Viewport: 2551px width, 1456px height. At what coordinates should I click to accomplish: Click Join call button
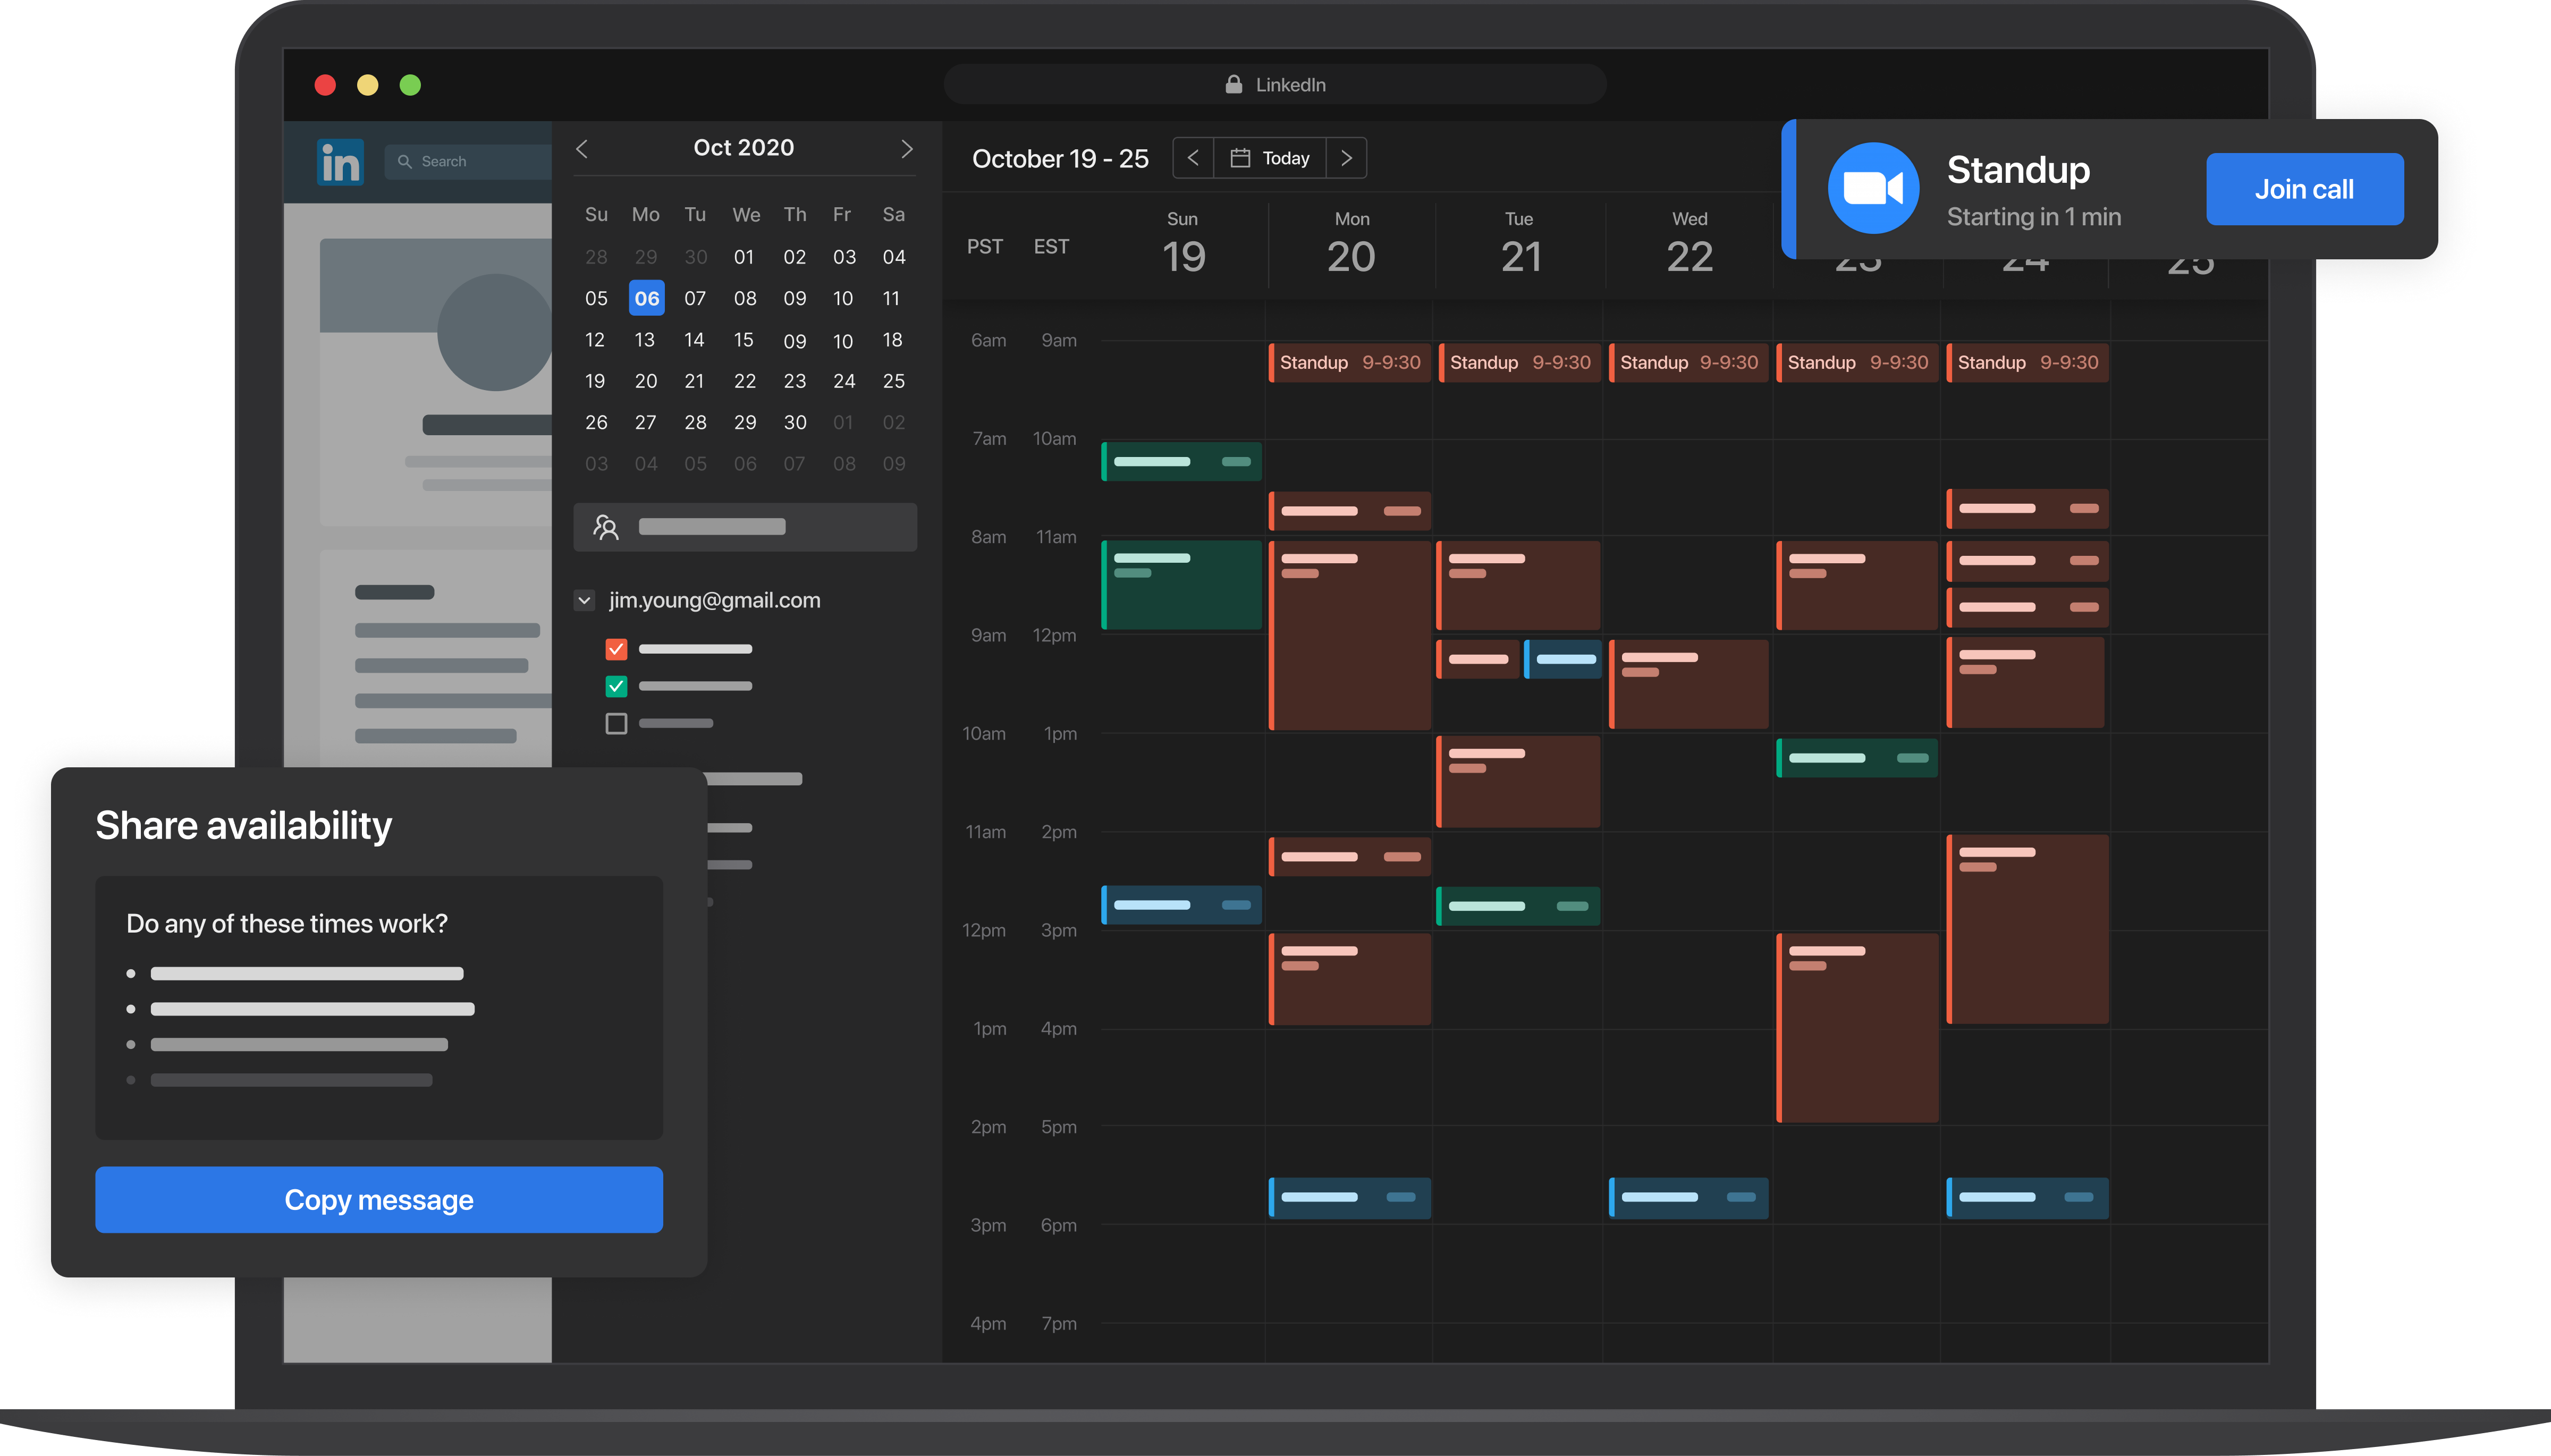(x=2304, y=189)
